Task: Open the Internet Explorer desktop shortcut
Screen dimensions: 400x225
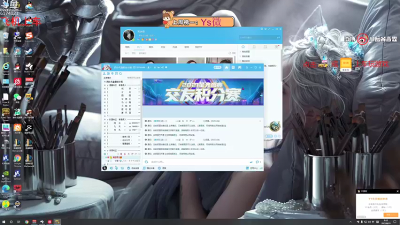Action: [5, 68]
